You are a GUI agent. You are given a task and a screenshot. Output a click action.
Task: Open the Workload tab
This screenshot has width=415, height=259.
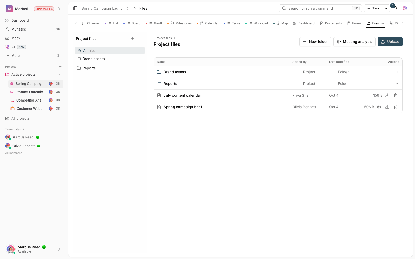(257, 23)
